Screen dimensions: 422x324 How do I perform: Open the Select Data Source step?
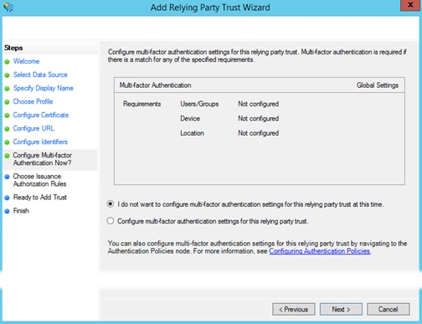(40, 75)
